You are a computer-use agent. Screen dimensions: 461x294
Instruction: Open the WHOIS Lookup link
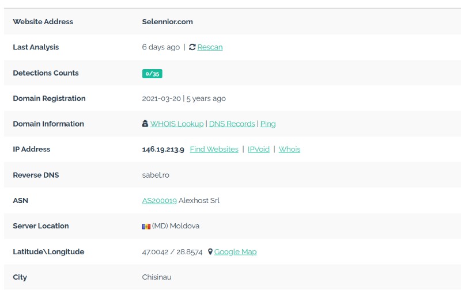(177, 124)
